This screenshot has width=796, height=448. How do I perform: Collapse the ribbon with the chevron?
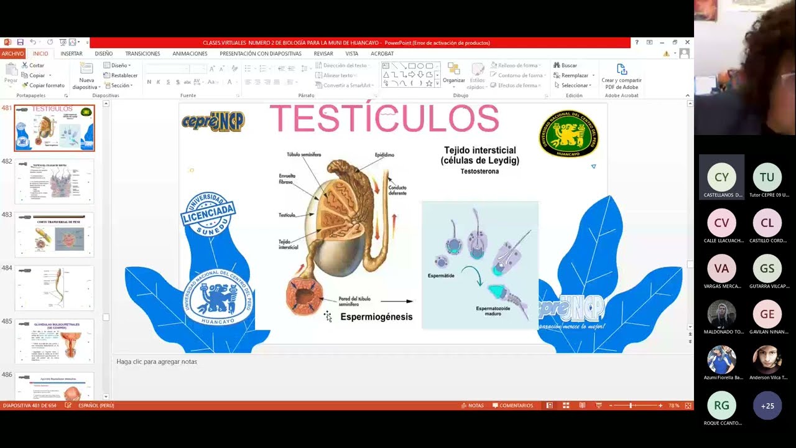pos(687,95)
